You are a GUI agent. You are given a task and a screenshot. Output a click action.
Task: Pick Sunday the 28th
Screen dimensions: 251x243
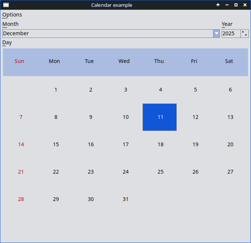21,199
